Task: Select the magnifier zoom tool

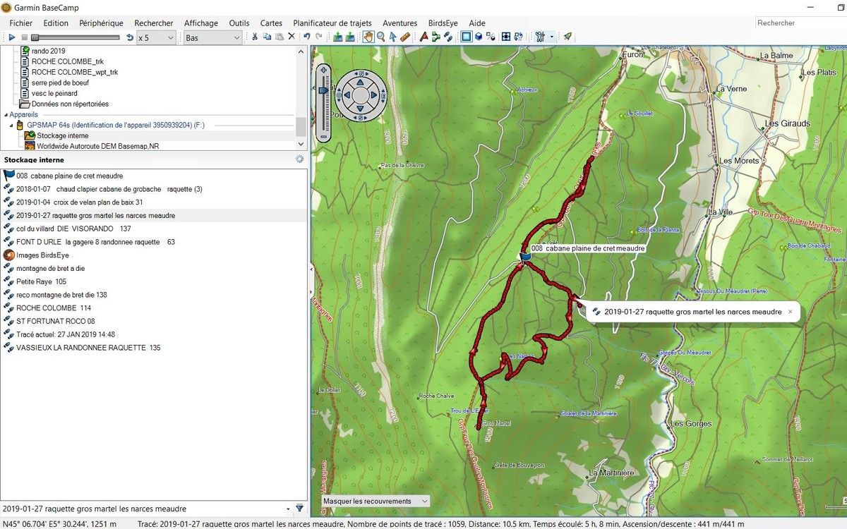Action: (x=381, y=37)
